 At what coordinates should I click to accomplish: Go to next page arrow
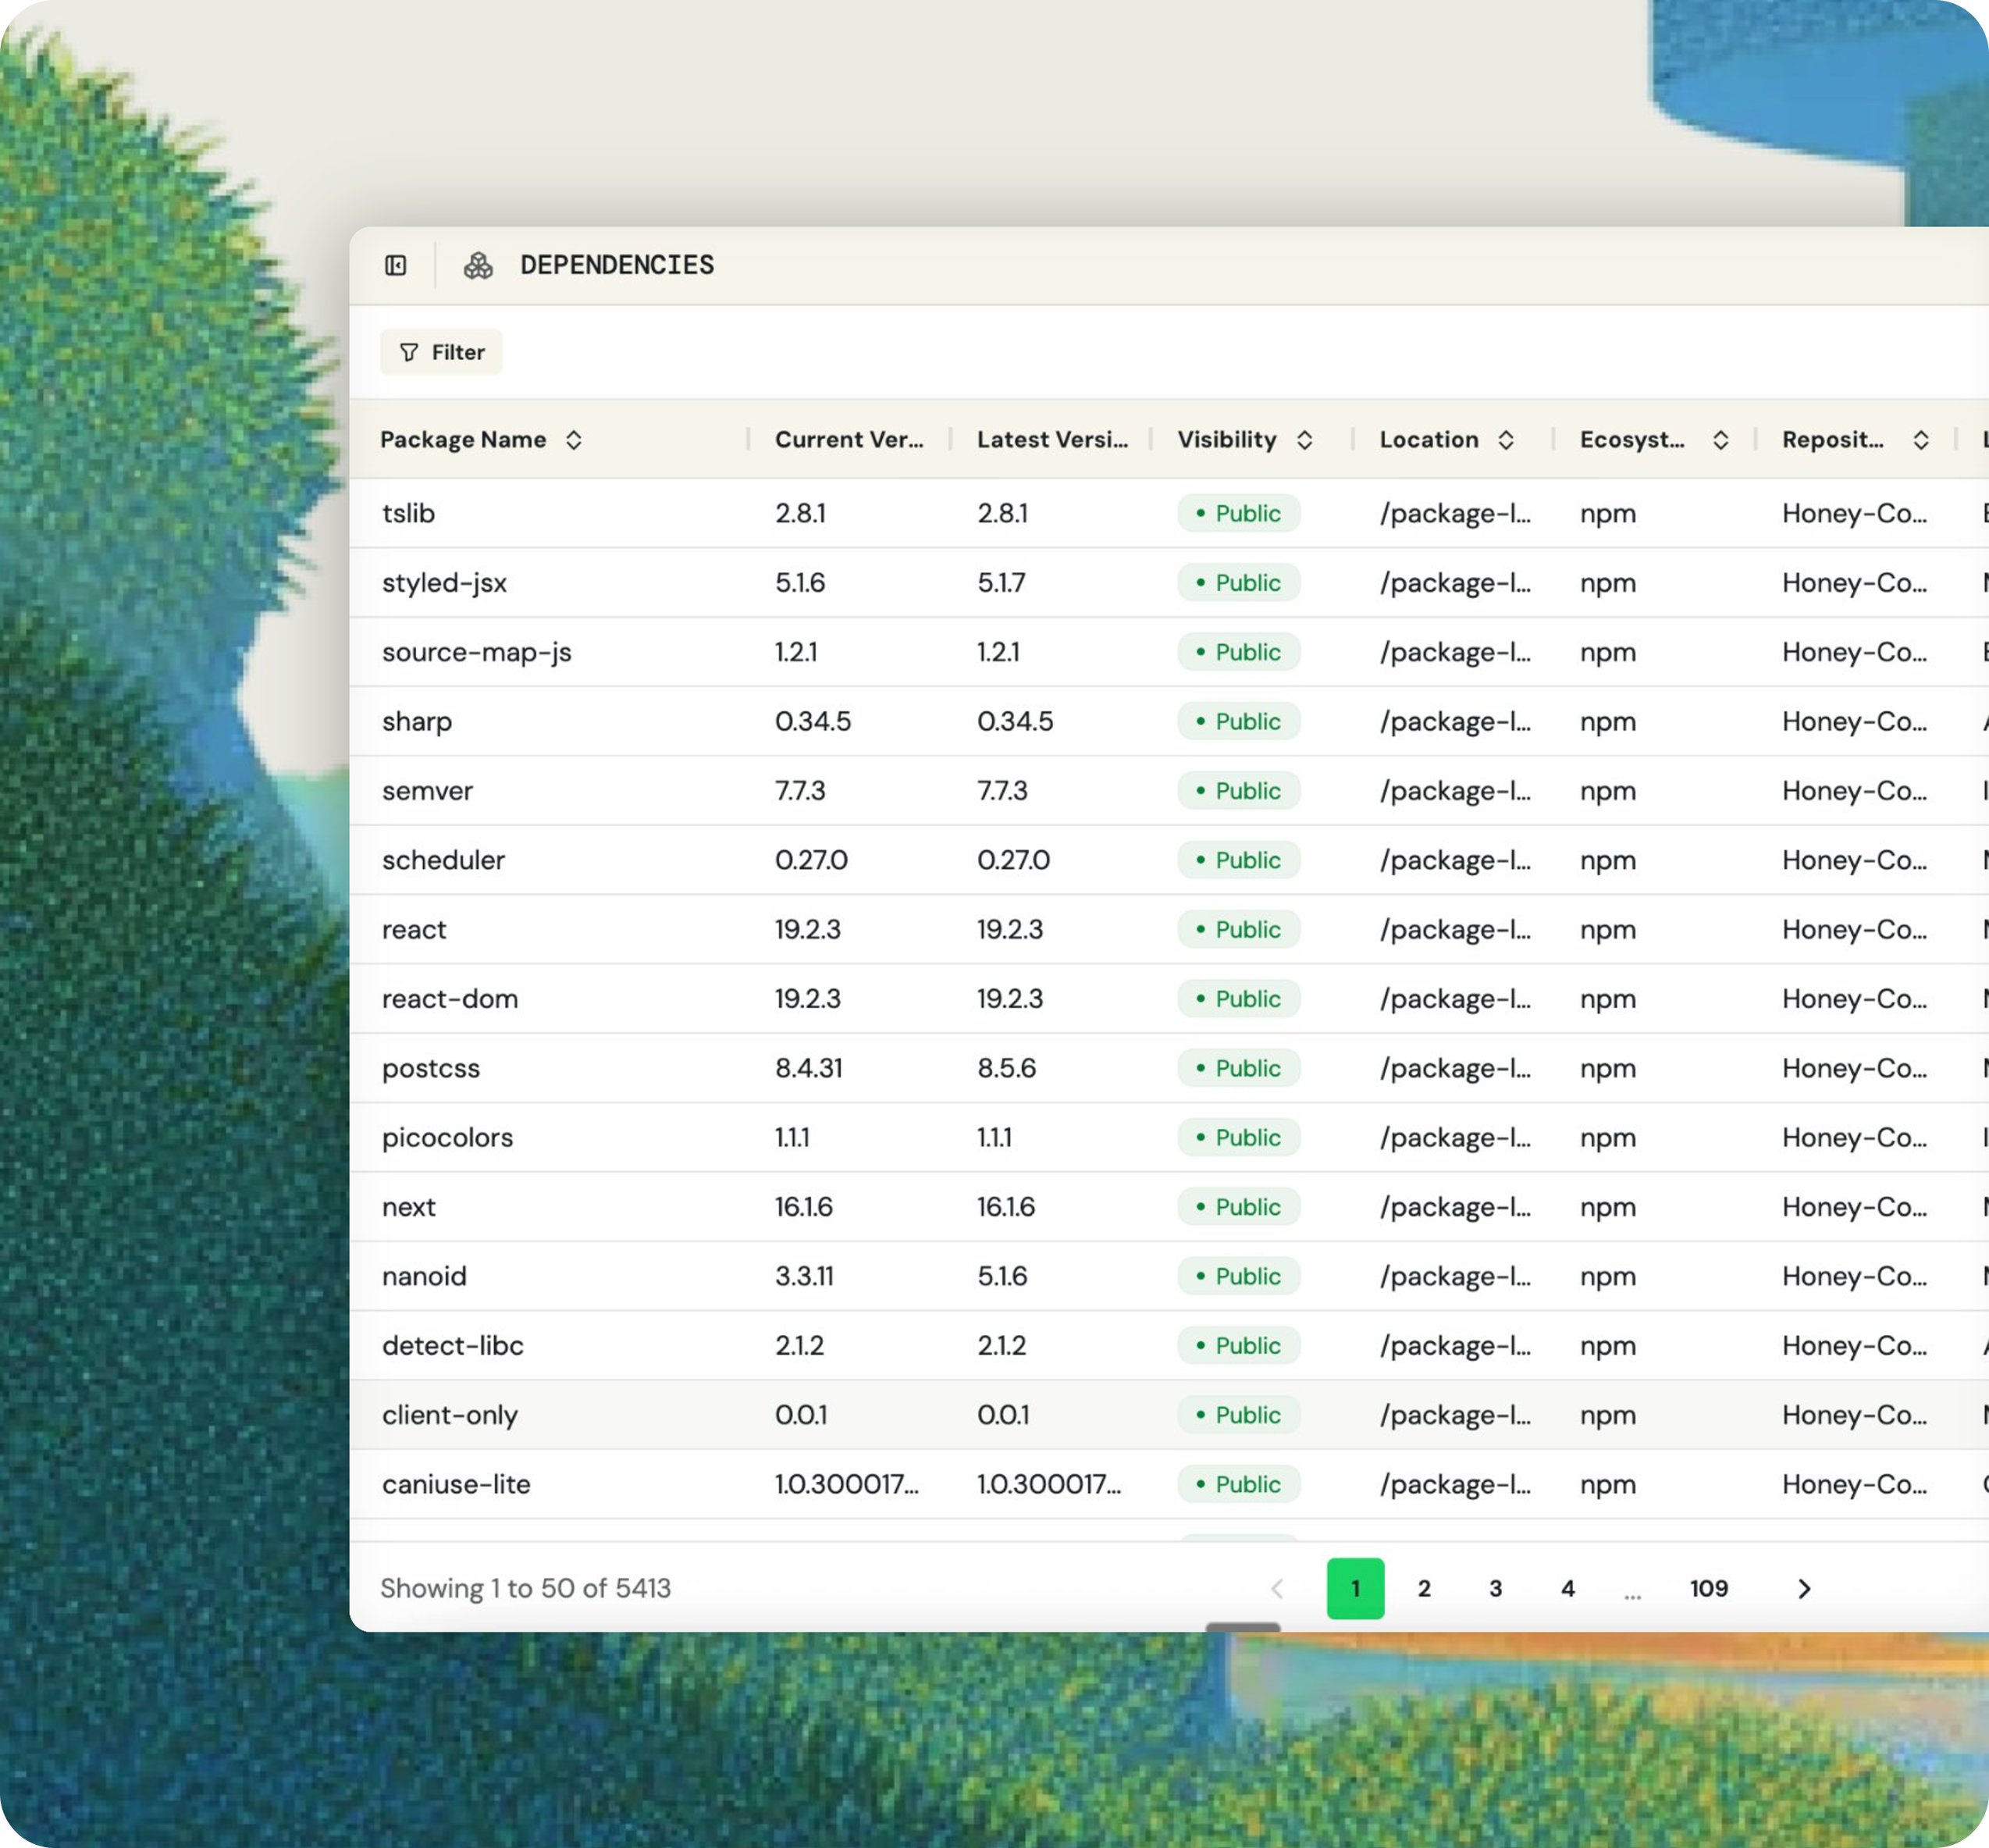pyautogui.click(x=1804, y=1588)
